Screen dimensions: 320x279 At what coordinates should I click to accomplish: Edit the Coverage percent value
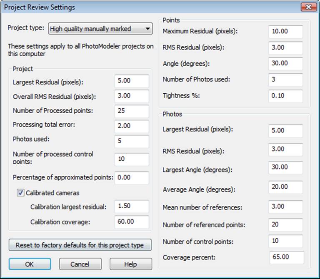286,257
